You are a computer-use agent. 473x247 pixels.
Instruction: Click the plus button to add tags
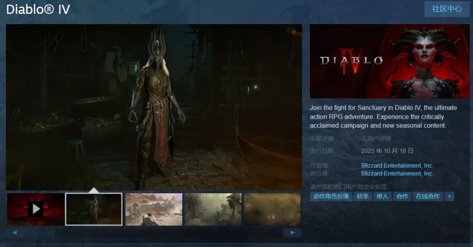[x=449, y=196]
